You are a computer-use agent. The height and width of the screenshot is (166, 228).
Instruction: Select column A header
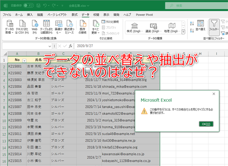(17, 54)
